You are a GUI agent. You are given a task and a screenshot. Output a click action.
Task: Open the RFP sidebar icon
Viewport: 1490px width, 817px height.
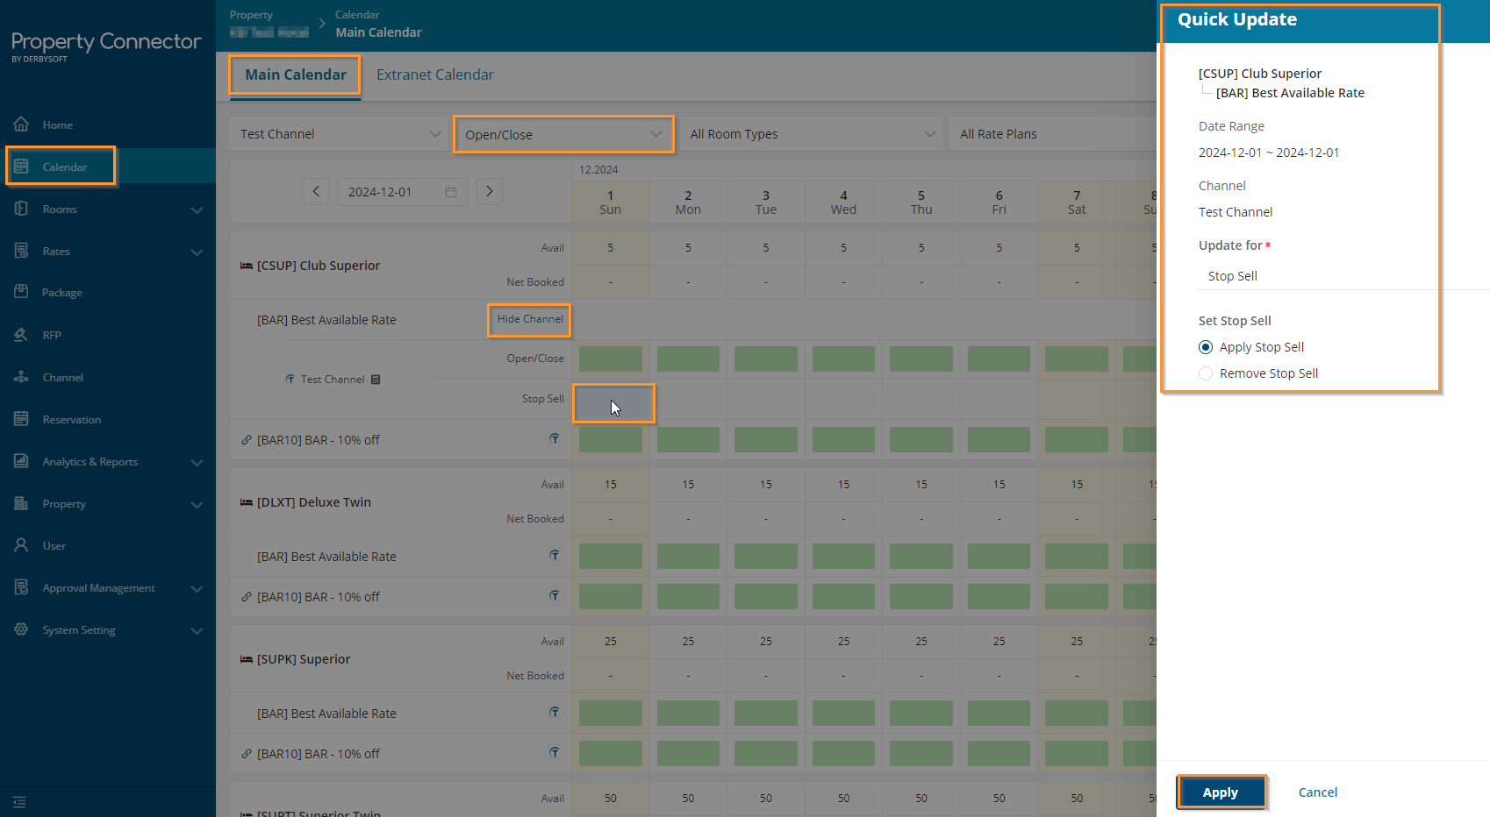click(x=21, y=335)
